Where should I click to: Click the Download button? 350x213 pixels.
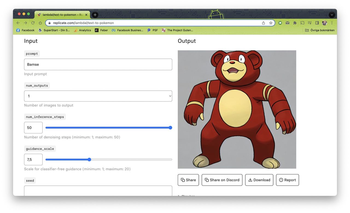(259, 180)
